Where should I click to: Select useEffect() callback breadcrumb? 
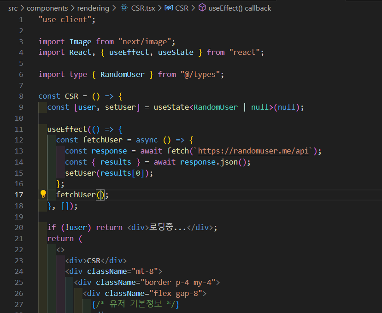[x=240, y=8]
